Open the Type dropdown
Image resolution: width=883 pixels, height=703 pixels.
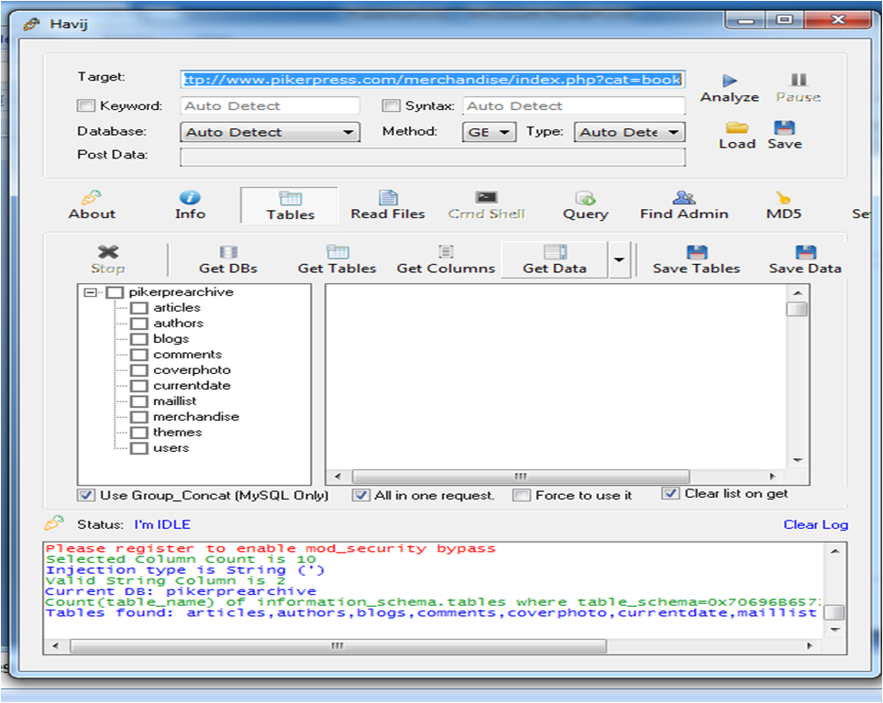coord(629,132)
